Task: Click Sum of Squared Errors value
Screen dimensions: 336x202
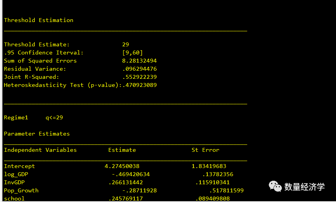Action: [139, 61]
